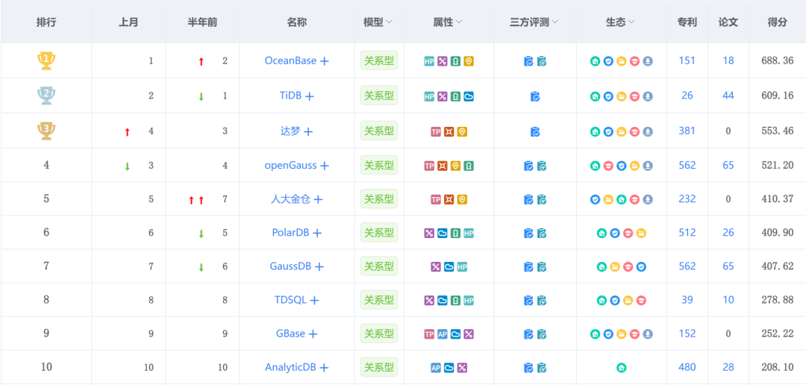
Task: Click the 关系型 tag in TiDB row
Action: 379,96
